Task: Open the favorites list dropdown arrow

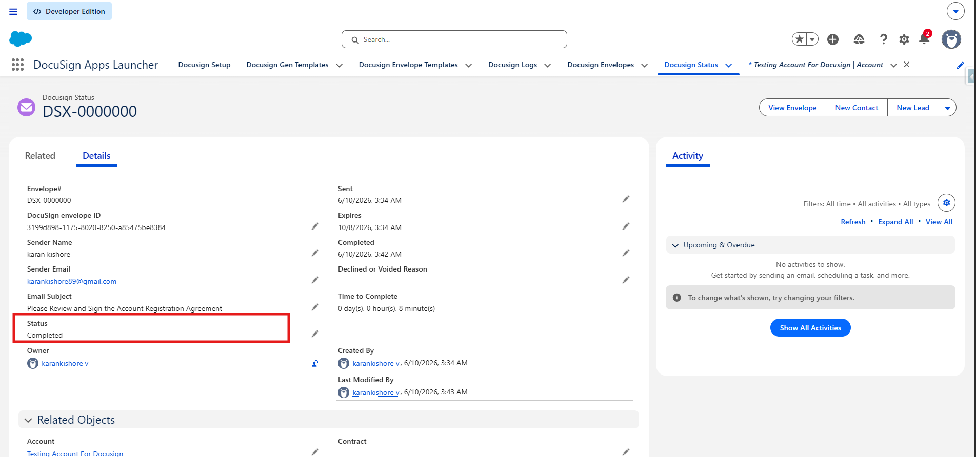Action: coord(812,39)
